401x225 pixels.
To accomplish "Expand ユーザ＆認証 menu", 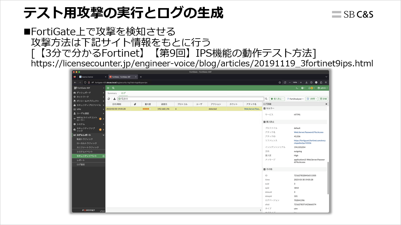I will tap(89, 113).
